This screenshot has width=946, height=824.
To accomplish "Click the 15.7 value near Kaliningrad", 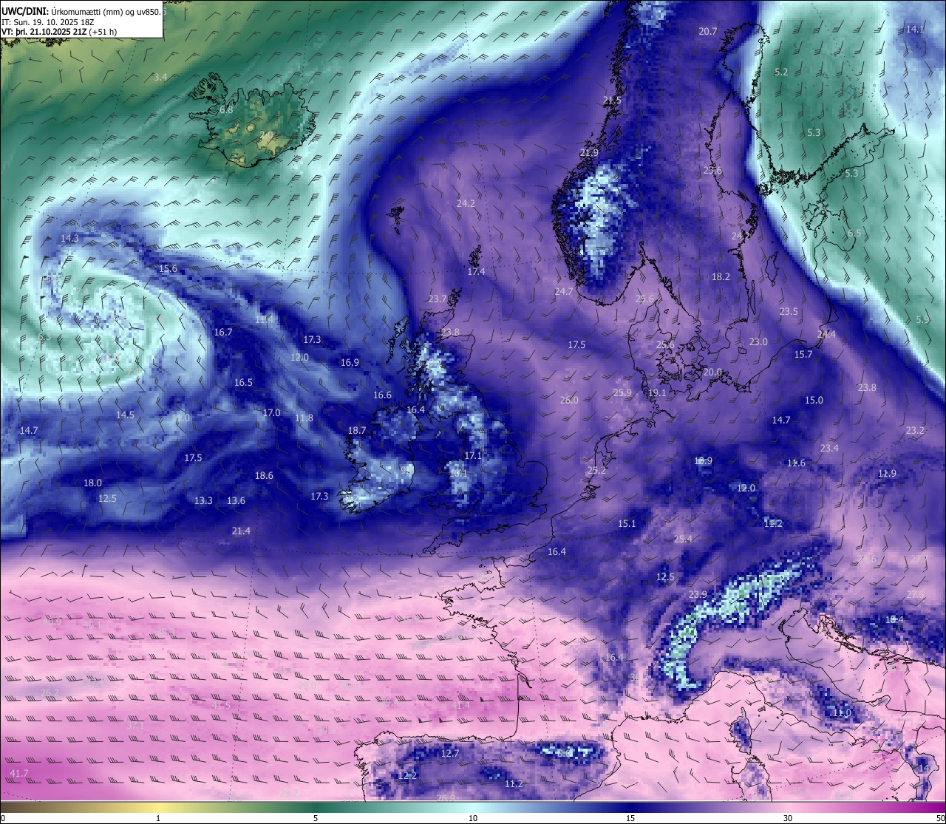I will point(803,354).
